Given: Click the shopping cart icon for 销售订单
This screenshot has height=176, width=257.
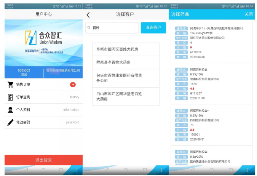Looking at the screenshot, I should 11,85.
